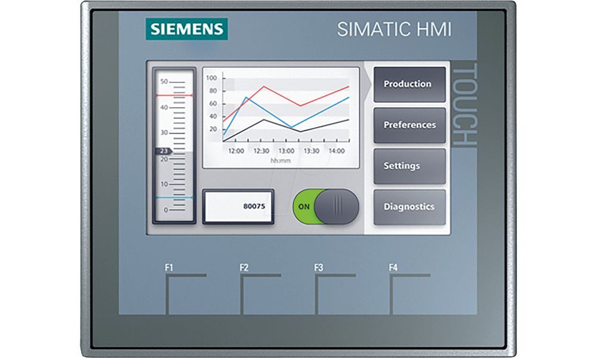Screen dimensions: 597x358
Task: Click the 50 label on the level gauge
Action: pos(164,81)
